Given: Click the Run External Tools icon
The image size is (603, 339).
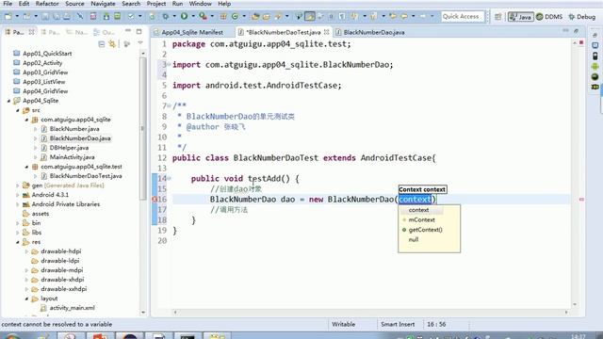Looking at the screenshot, I should [x=203, y=17].
